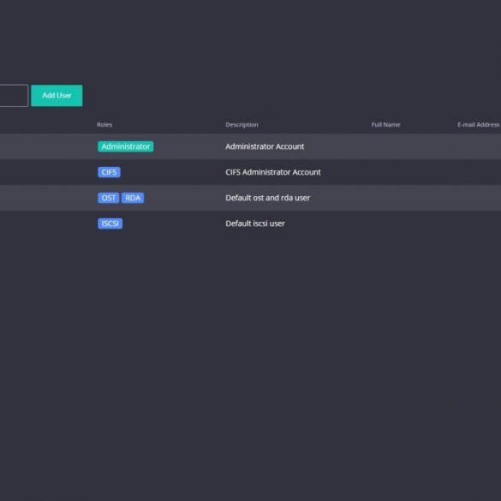Select the Administrator Account description text
The height and width of the screenshot is (501, 501).
(x=265, y=146)
